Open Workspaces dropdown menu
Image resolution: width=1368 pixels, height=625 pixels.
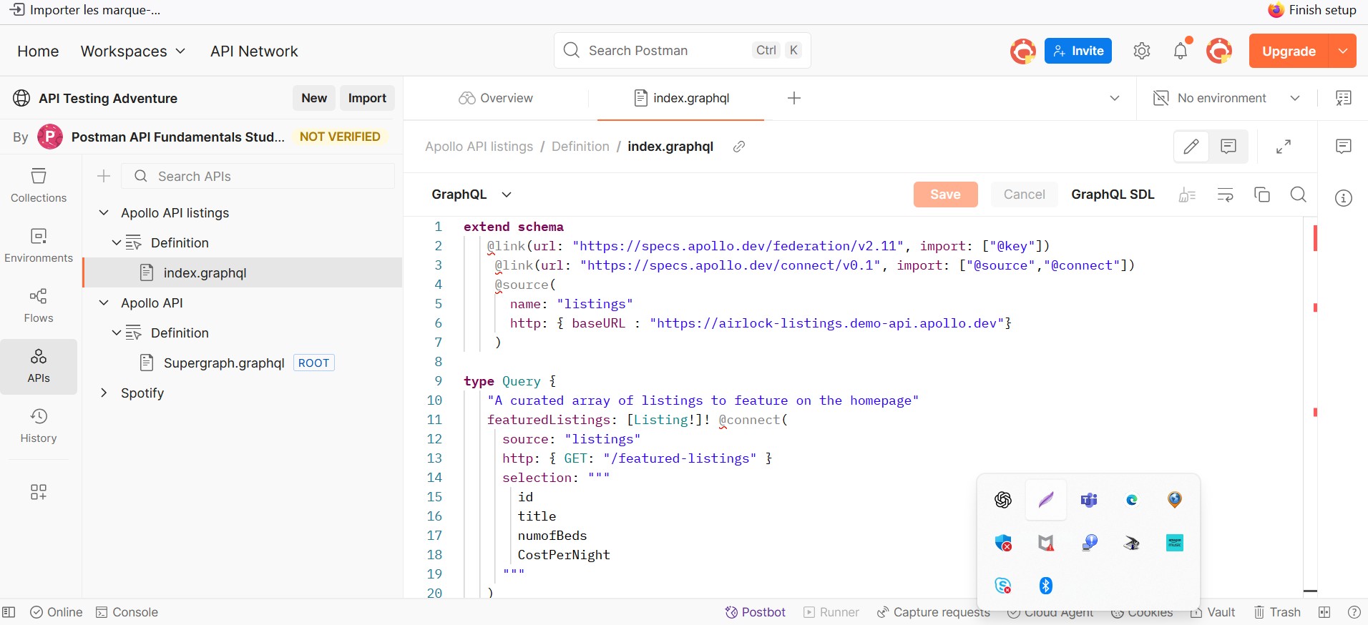click(133, 51)
